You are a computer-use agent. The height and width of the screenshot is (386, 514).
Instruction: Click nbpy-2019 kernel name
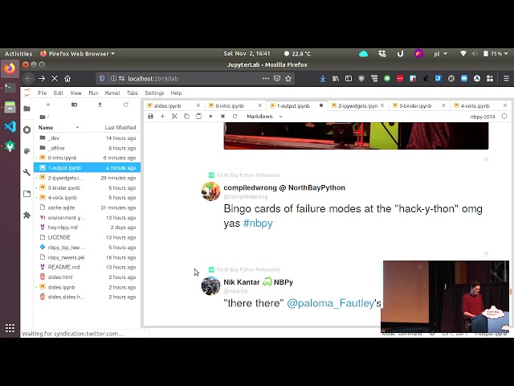(482, 117)
